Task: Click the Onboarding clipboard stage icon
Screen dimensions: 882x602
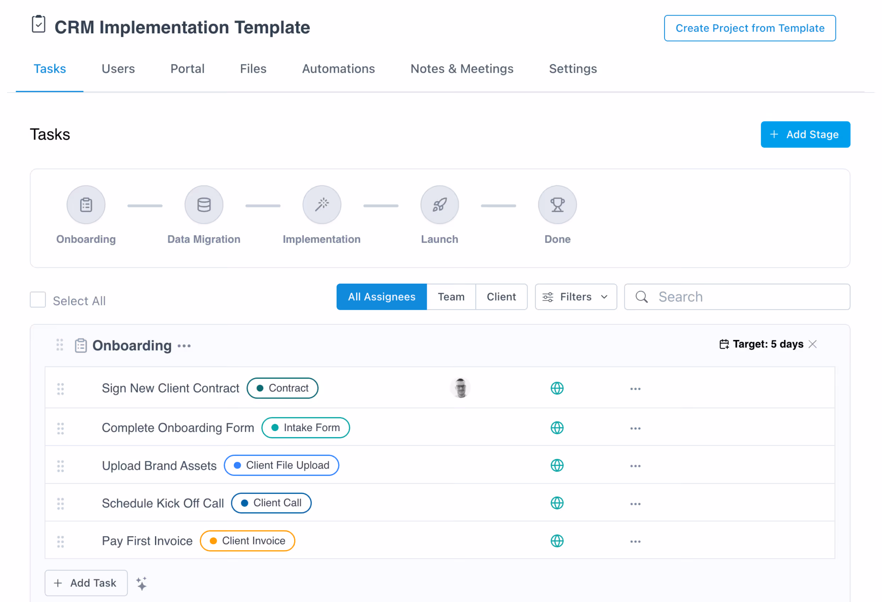Action: tap(86, 205)
